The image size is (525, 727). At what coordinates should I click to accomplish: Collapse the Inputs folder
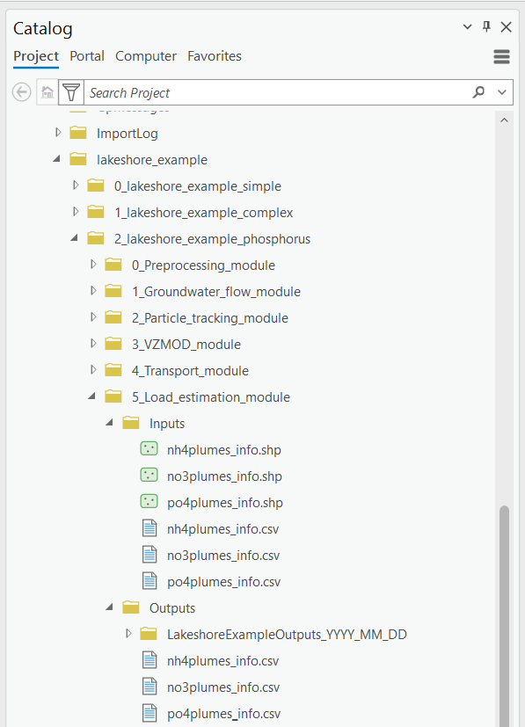pyautogui.click(x=110, y=423)
